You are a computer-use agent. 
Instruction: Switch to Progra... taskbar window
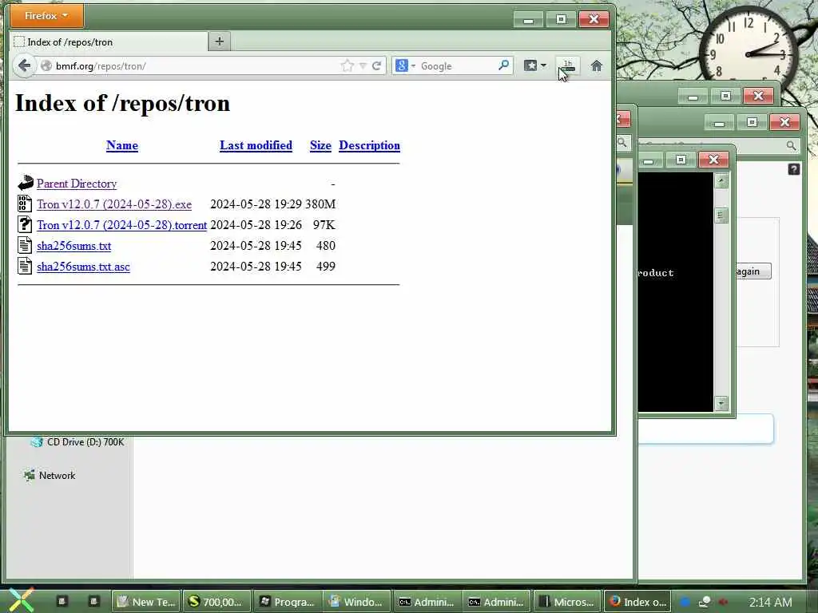click(x=288, y=602)
